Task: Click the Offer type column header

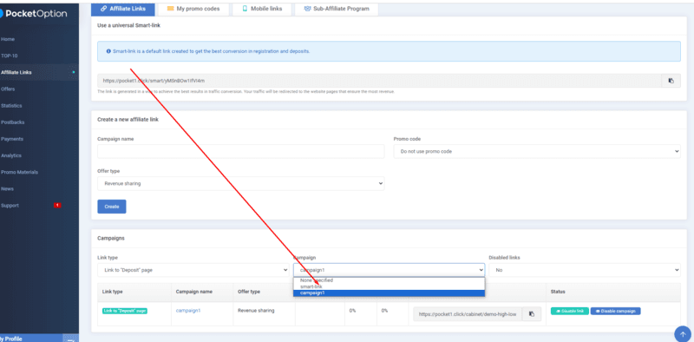Action: [249, 292]
